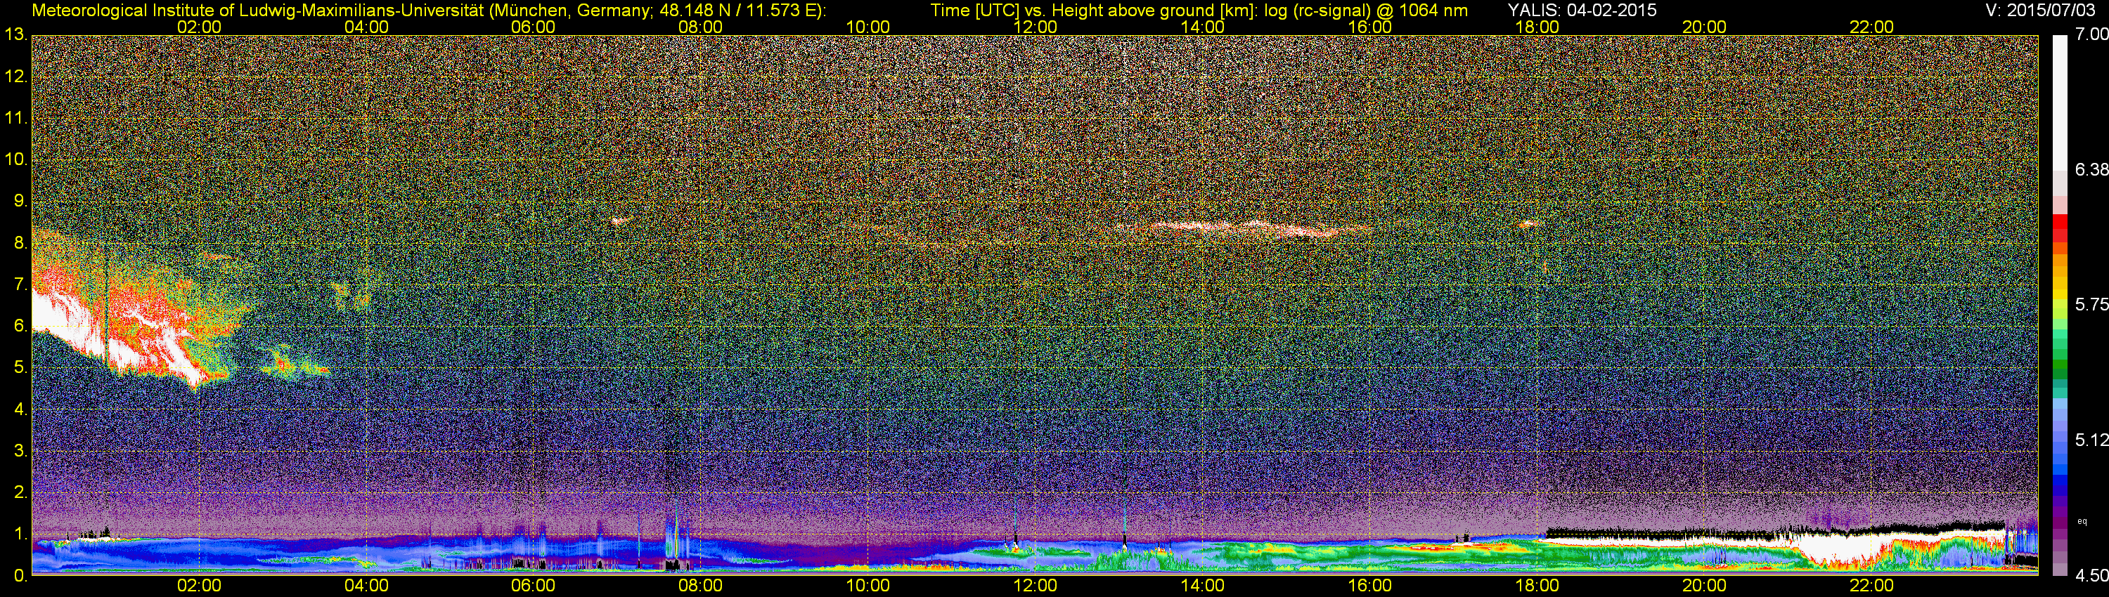The width and height of the screenshot is (2109, 597).
Task: Click the 6.38 colorbar scale value
Action: 2091,169
